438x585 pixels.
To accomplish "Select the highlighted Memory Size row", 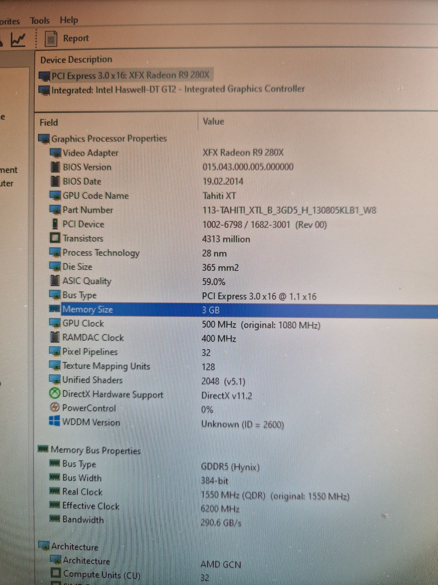I will point(249,310).
